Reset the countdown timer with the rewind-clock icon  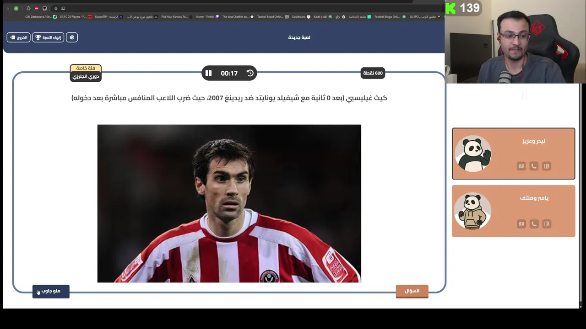pos(250,73)
